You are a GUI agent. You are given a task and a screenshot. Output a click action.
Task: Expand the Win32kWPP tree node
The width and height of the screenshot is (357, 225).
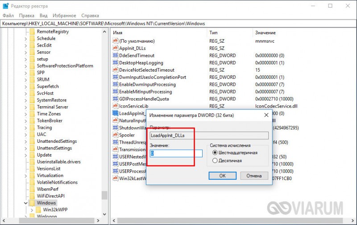32,210
